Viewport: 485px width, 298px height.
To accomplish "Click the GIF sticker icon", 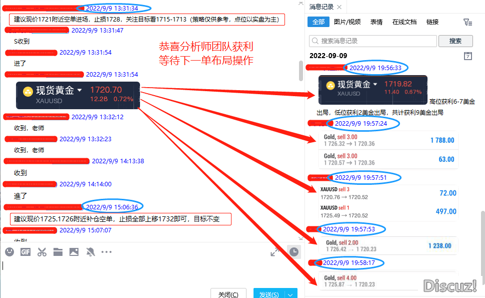I will pos(25,252).
